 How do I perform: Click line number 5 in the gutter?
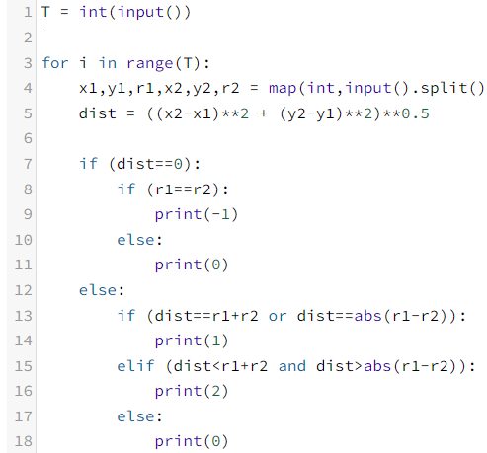click(x=28, y=113)
